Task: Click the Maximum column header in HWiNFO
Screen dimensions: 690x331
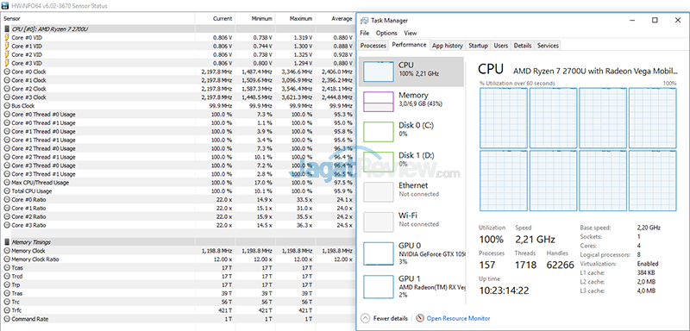Action: [295, 19]
